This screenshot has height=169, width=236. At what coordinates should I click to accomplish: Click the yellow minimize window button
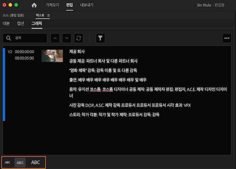(x=10, y=5)
